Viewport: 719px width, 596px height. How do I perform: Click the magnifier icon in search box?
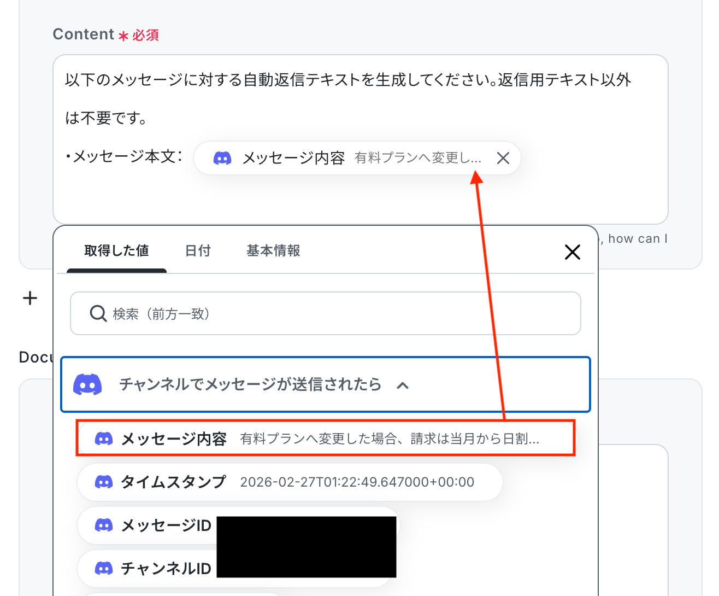(98, 314)
